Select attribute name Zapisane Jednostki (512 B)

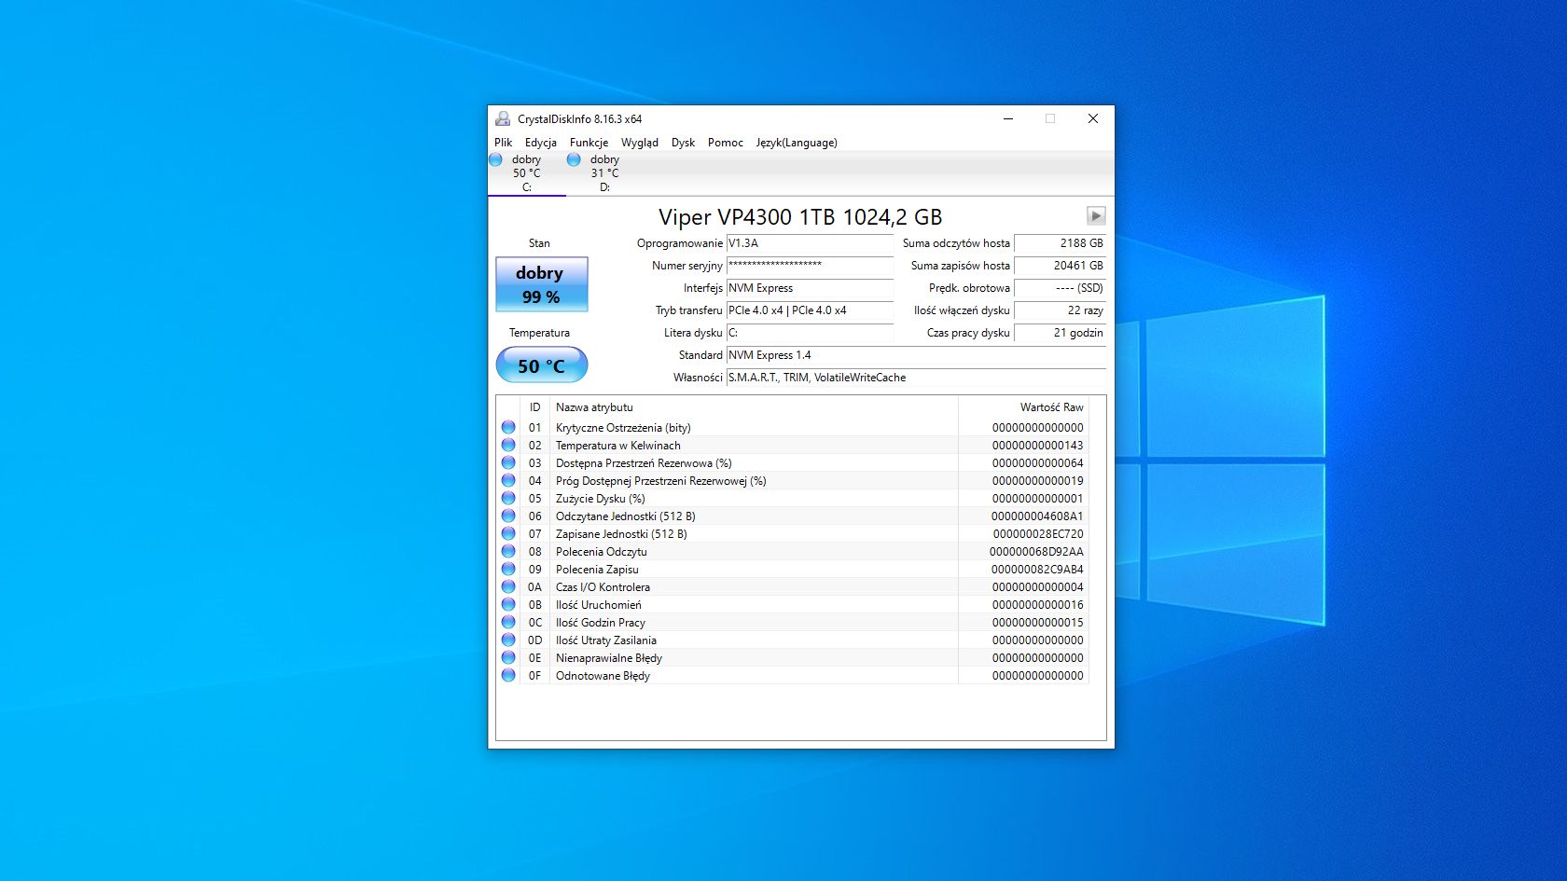[621, 534]
